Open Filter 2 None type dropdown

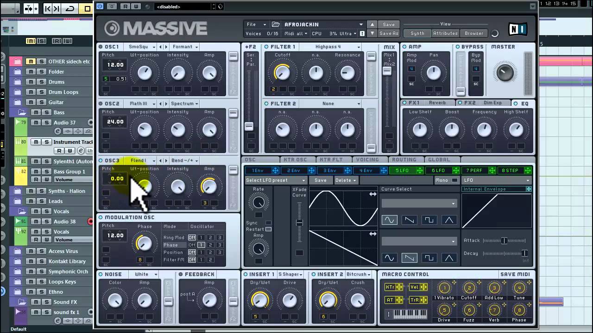coord(329,104)
